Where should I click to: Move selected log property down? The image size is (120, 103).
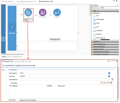click(x=102, y=83)
